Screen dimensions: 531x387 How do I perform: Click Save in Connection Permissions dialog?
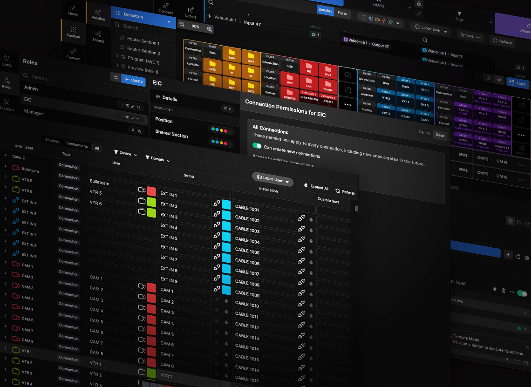[x=440, y=135]
